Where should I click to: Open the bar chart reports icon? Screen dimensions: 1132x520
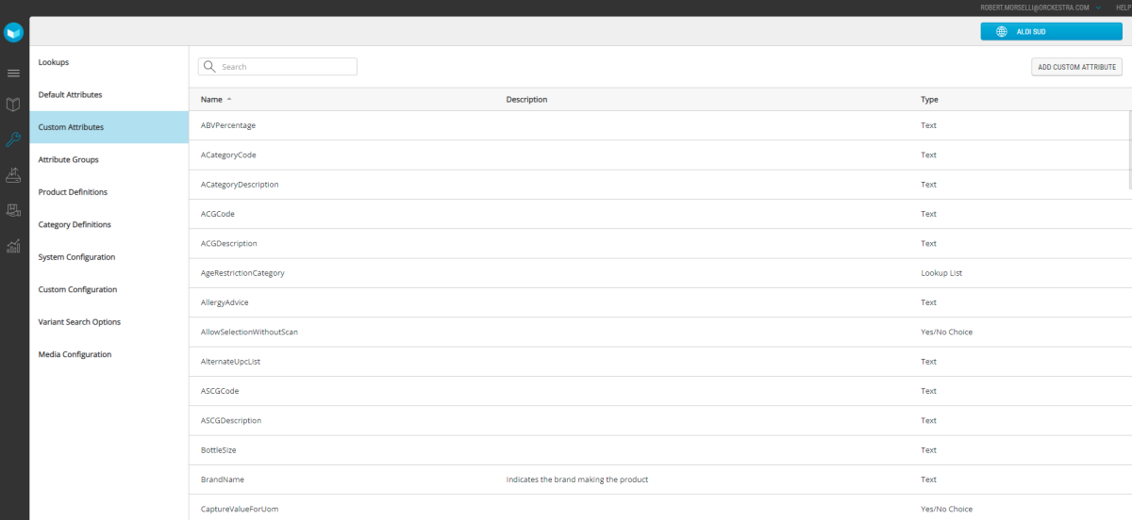click(13, 246)
